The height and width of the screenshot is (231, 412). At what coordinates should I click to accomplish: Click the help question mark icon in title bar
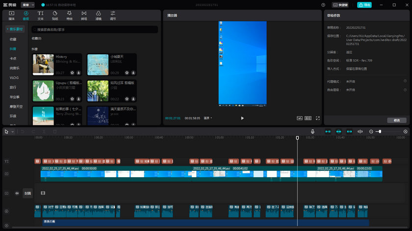(323, 4)
